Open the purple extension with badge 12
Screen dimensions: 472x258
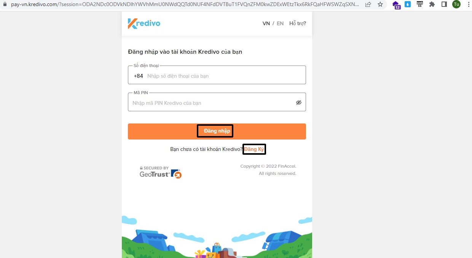(x=397, y=5)
